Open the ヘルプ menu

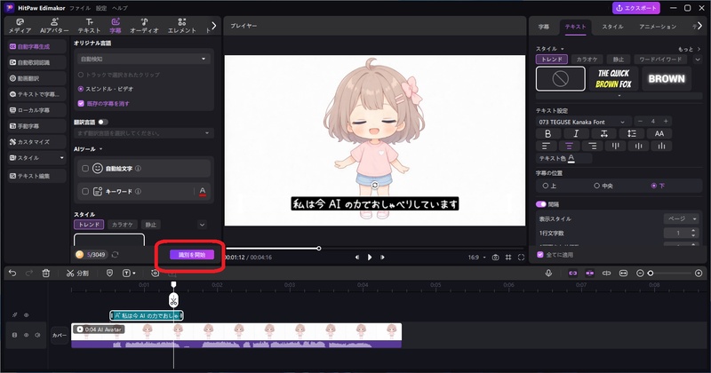point(120,8)
